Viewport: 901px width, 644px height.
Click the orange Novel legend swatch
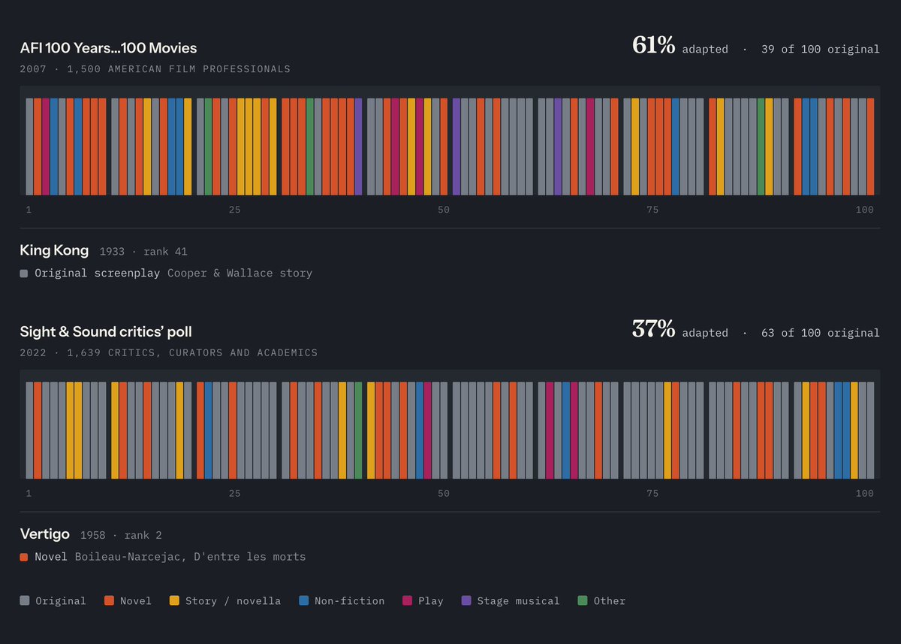(109, 600)
